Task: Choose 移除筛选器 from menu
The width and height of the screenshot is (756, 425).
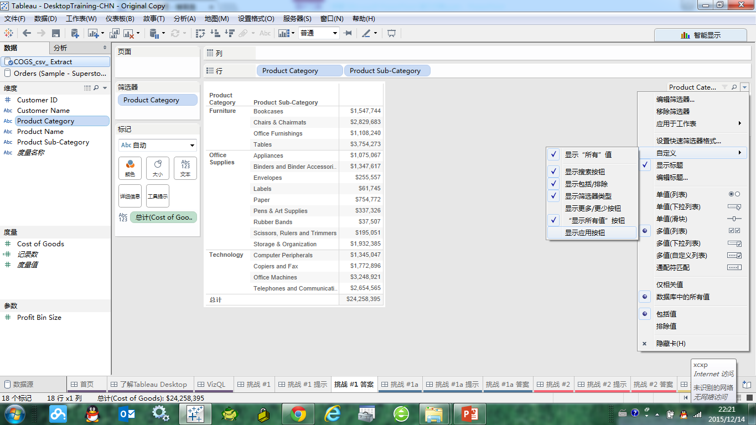Action: click(693, 112)
